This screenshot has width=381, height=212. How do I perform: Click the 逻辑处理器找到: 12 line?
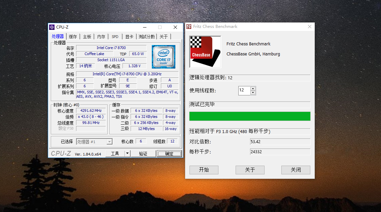tap(250, 78)
